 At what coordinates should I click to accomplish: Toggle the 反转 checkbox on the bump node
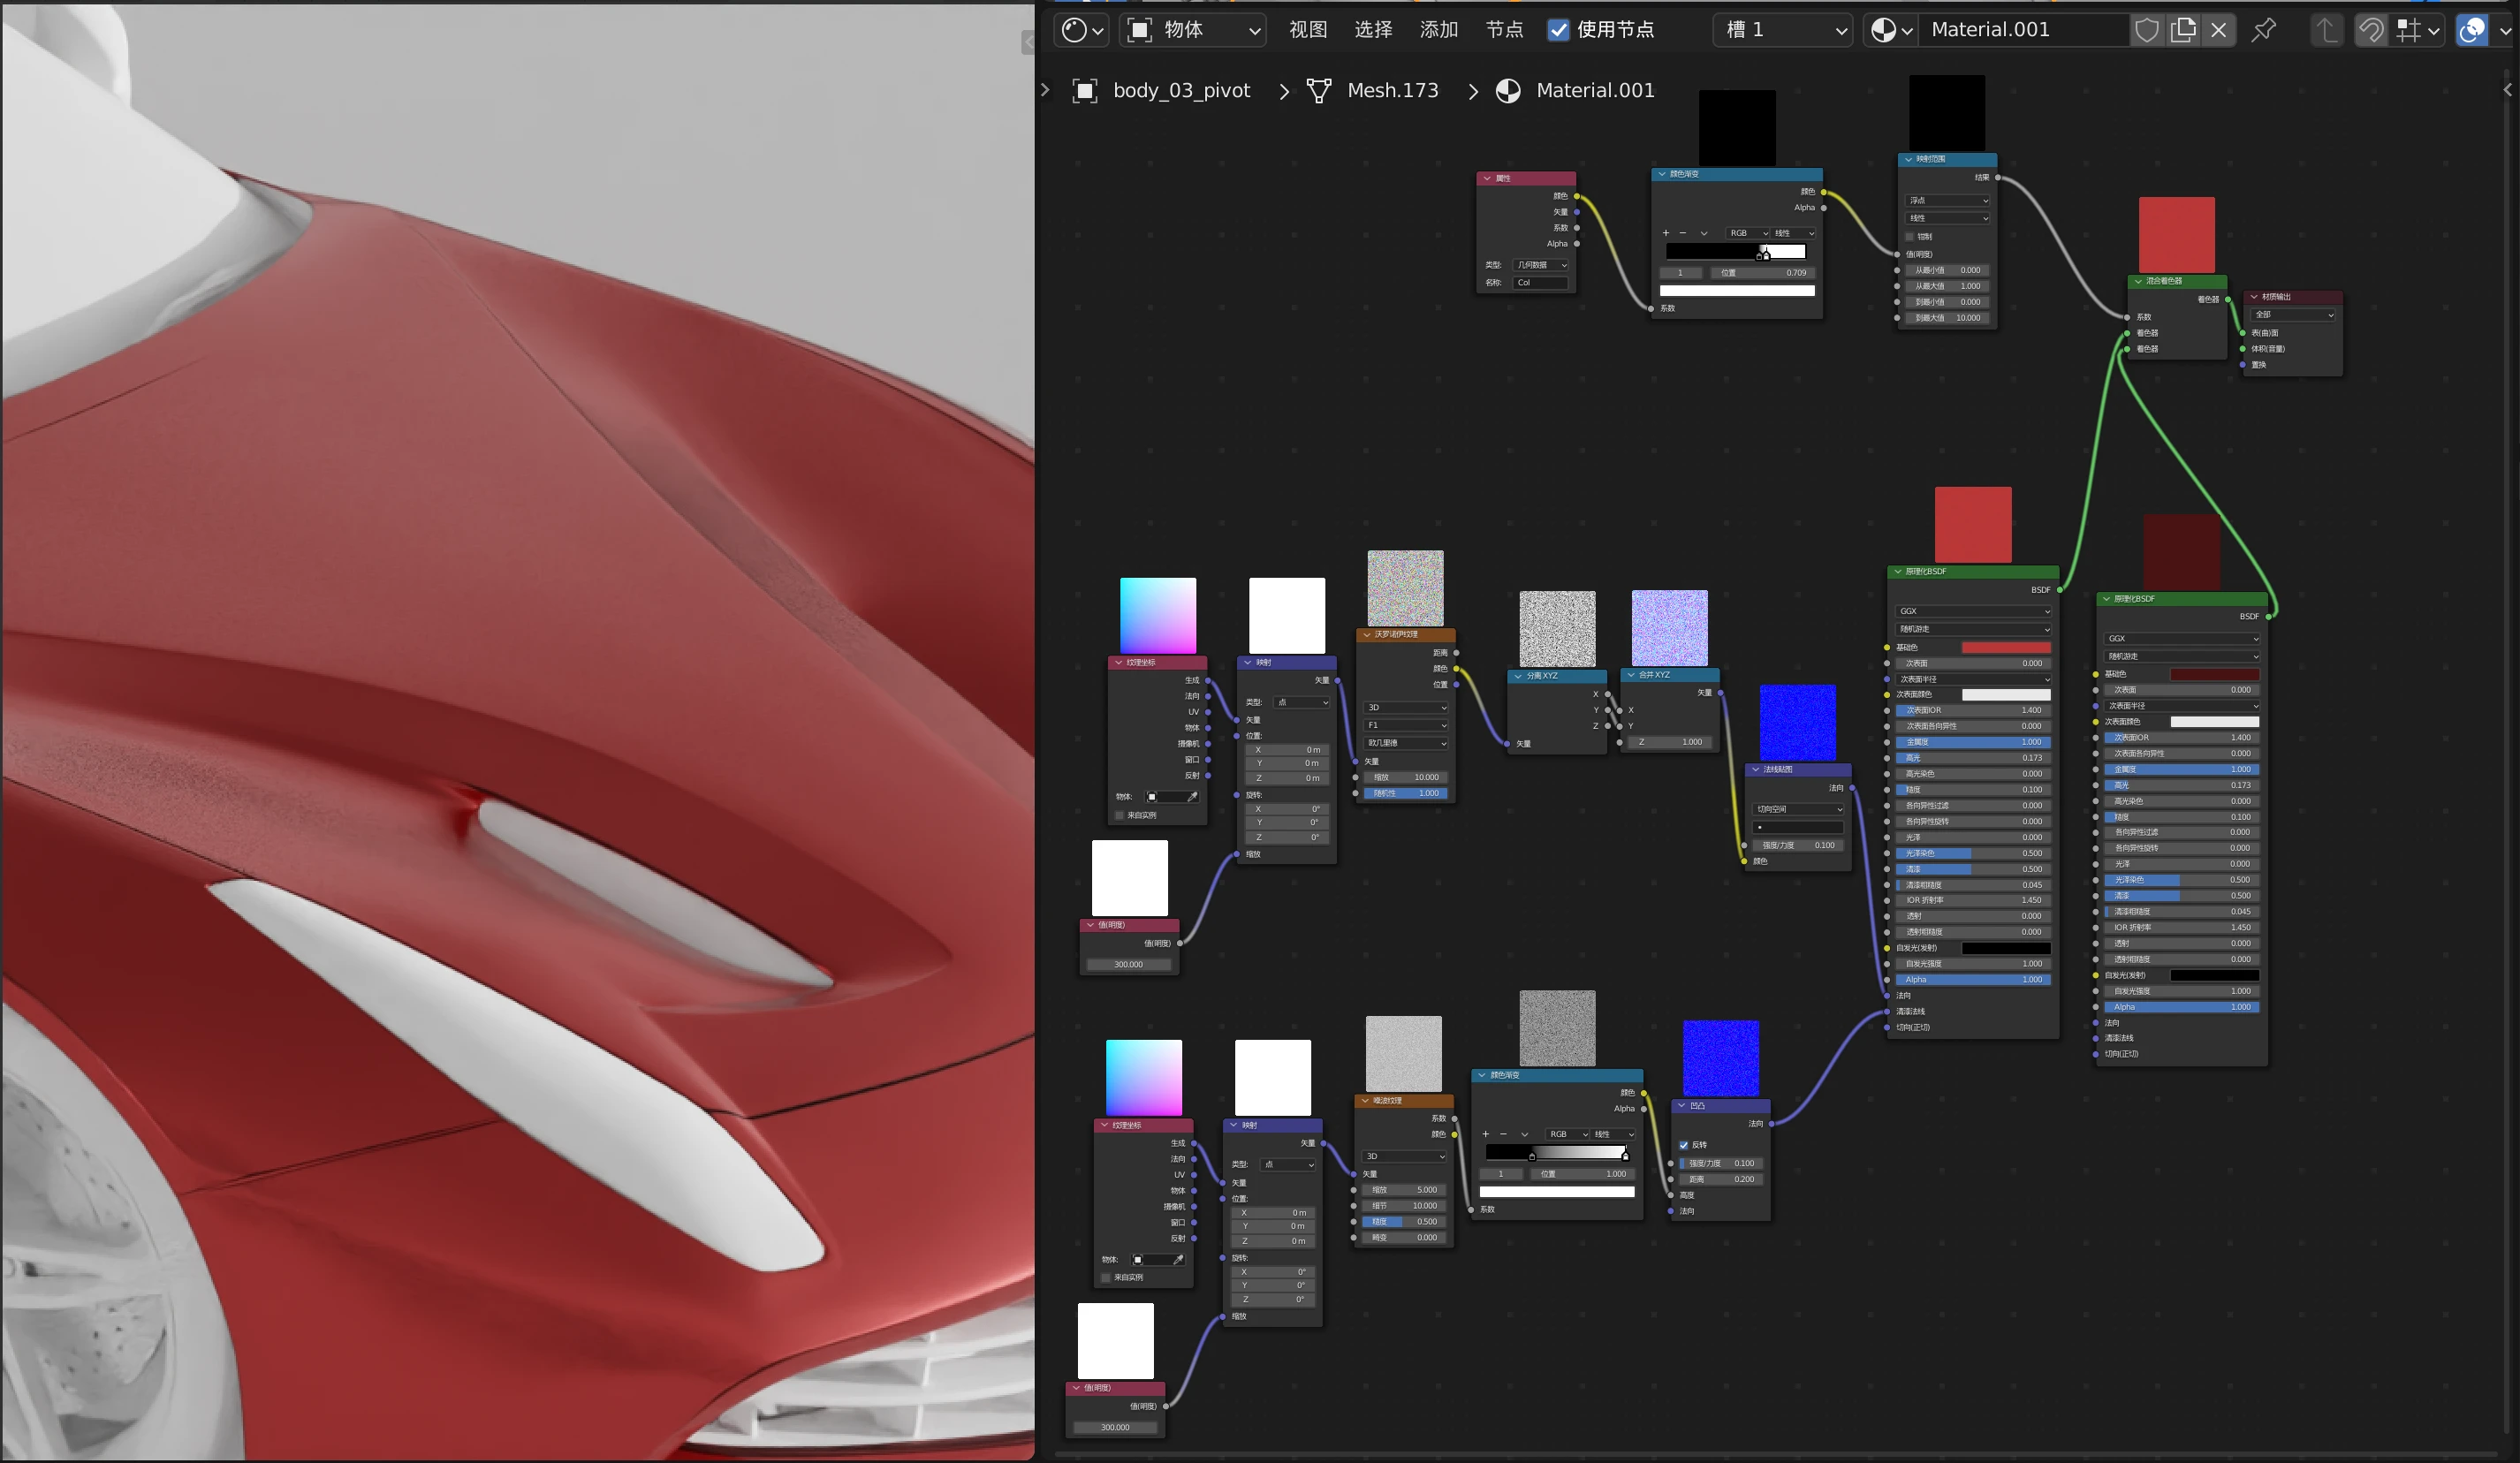(x=1684, y=1145)
